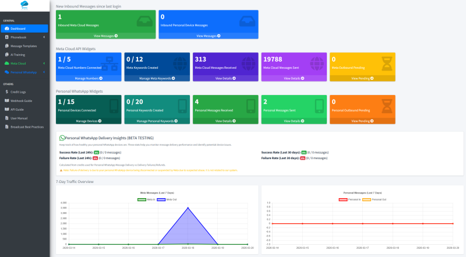Expand the Personal WhatsApp submenu
This screenshot has width=466, height=257.
[45, 72]
